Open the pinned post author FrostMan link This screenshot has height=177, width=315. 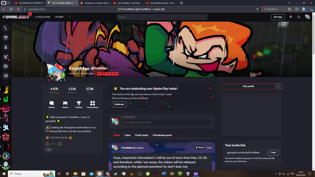tap(127, 148)
